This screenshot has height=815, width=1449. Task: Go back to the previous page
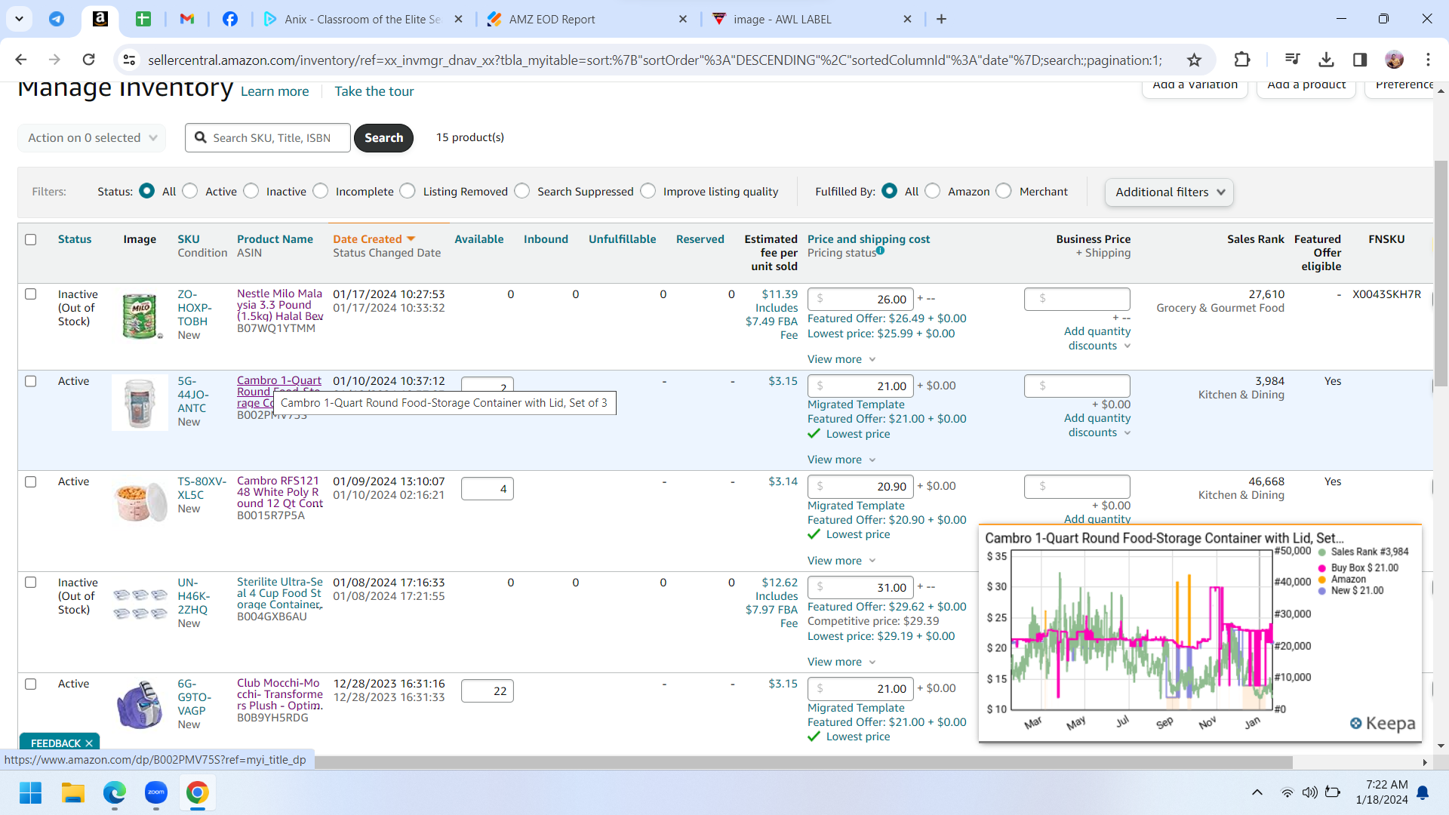pyautogui.click(x=21, y=60)
